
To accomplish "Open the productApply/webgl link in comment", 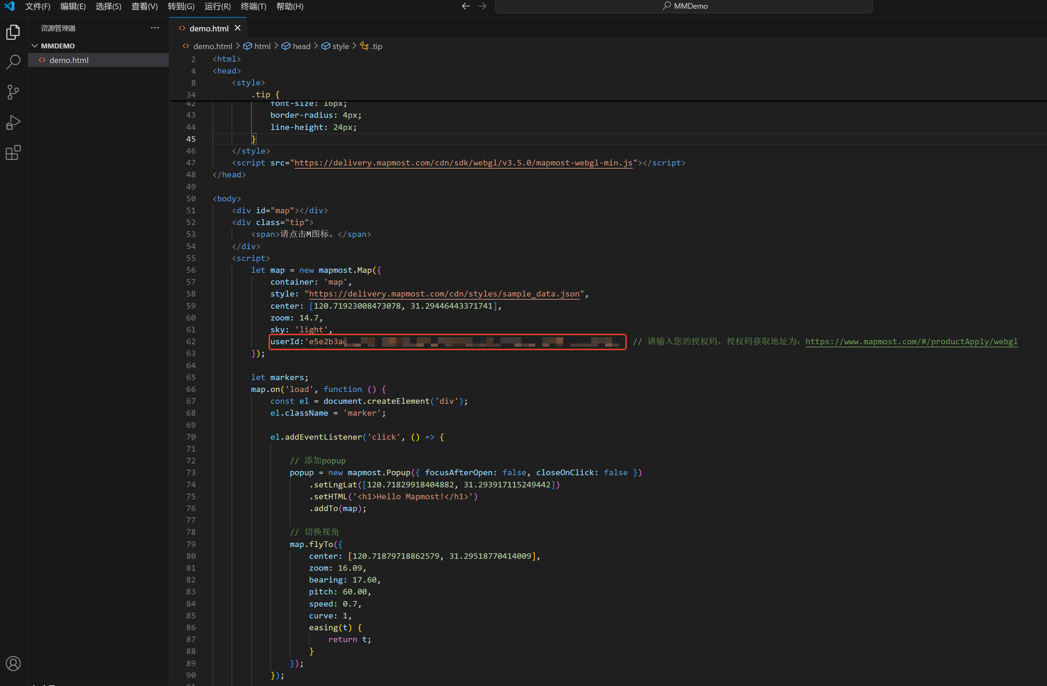I will pos(911,341).
